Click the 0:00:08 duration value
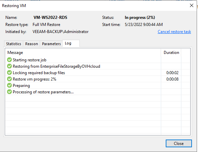Image resolution: width=198 pixels, height=152 pixels. tap(172, 79)
